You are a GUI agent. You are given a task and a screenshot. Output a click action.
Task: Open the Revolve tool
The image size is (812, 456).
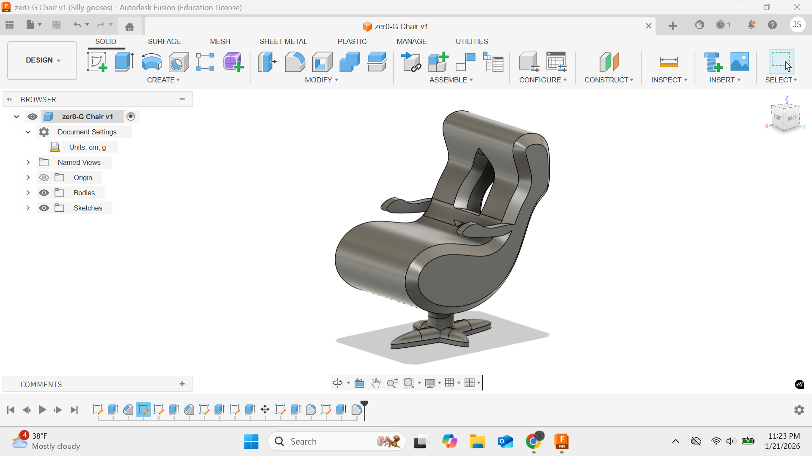(151, 62)
